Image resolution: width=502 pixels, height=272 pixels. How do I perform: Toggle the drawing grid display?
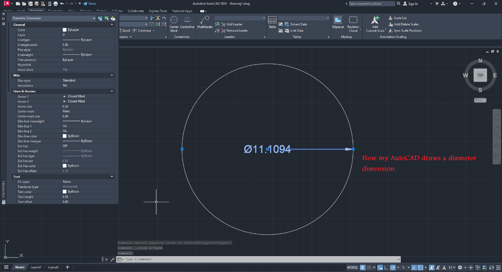pos(363,267)
